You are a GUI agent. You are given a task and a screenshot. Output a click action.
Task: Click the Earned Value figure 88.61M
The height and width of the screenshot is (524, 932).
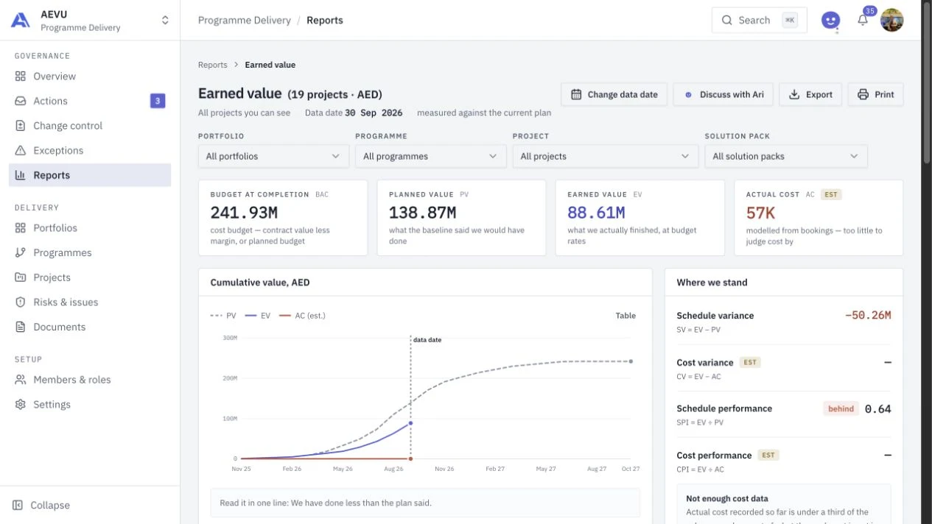click(x=596, y=213)
